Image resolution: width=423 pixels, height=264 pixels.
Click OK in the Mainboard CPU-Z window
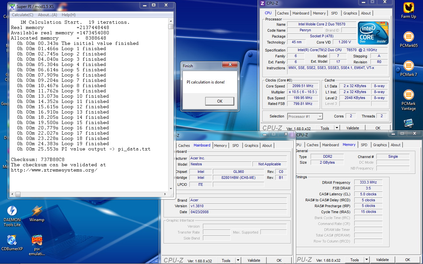pyautogui.click(x=279, y=260)
